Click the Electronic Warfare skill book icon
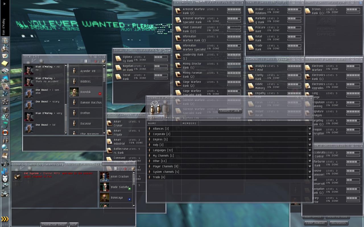 (x=308, y=68)
